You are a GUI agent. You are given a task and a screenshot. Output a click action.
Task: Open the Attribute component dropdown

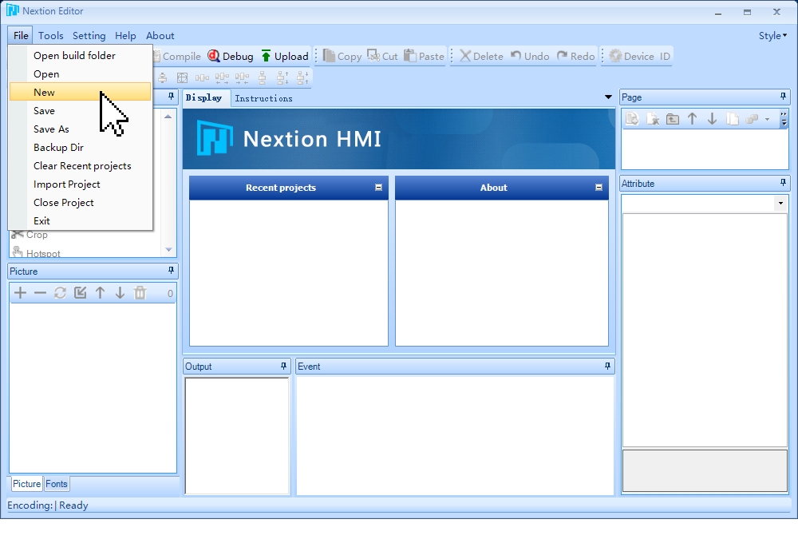tap(780, 203)
